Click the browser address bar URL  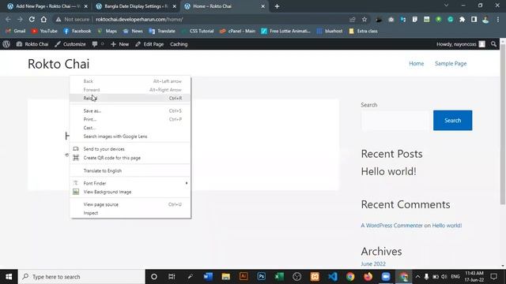click(139, 19)
